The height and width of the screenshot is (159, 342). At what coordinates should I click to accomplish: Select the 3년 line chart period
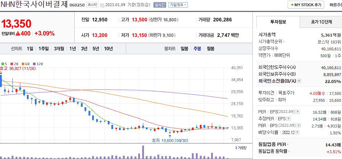pos(84,49)
